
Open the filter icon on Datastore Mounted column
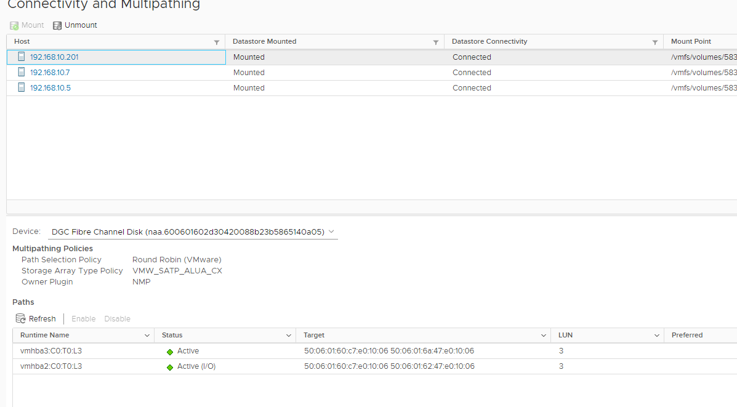[436, 41]
